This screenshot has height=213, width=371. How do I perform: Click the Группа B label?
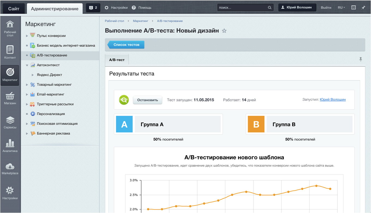(x=284, y=124)
